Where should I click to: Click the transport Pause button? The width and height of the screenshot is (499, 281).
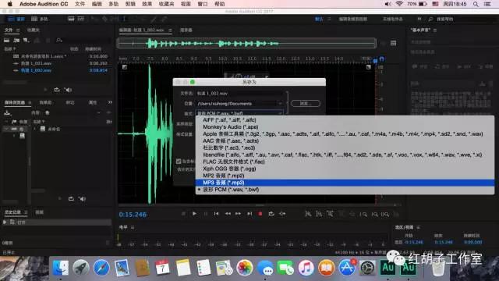point(205,214)
